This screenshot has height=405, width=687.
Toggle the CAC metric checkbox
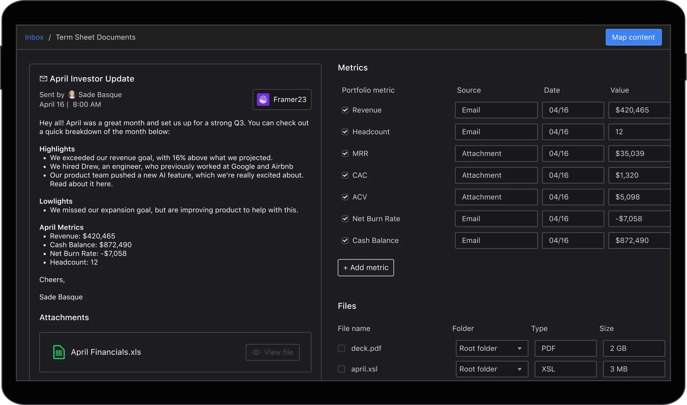tap(345, 175)
